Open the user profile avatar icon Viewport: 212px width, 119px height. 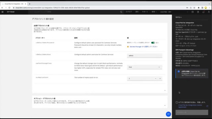point(209,12)
